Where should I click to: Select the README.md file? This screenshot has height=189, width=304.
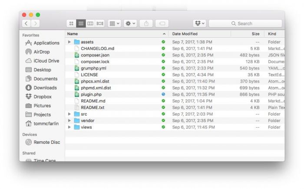click(x=93, y=101)
